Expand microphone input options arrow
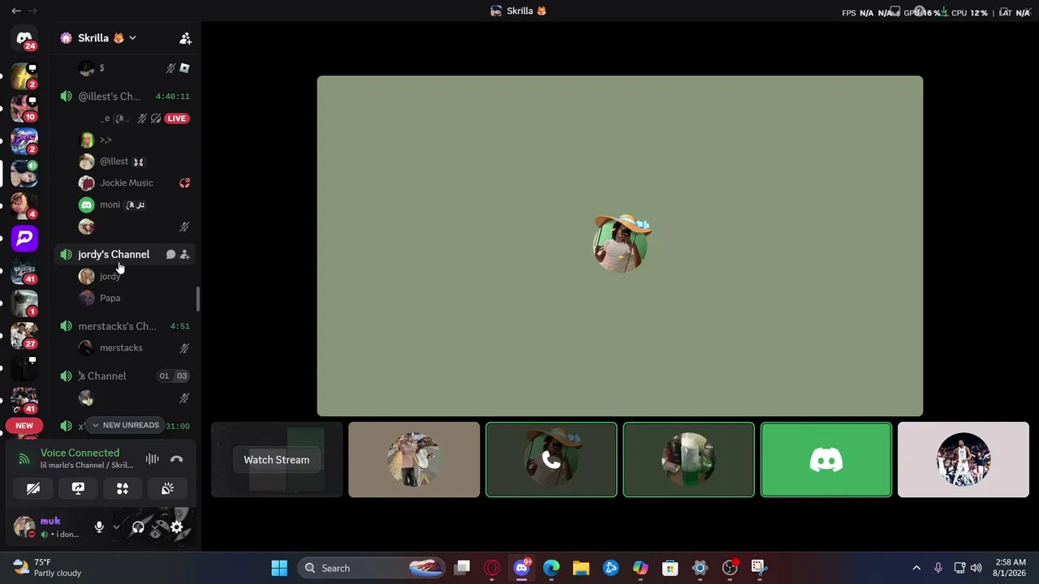This screenshot has width=1039, height=584. pos(116,527)
